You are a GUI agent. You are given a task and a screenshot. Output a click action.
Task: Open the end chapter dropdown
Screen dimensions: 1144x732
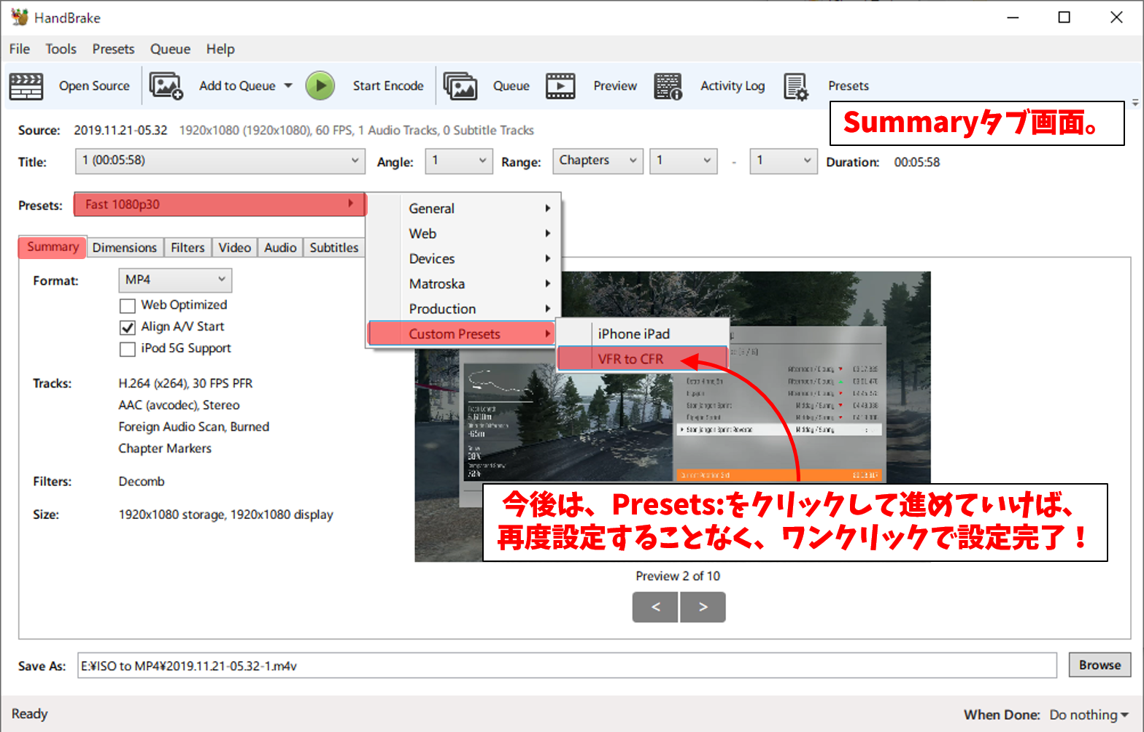click(x=783, y=161)
